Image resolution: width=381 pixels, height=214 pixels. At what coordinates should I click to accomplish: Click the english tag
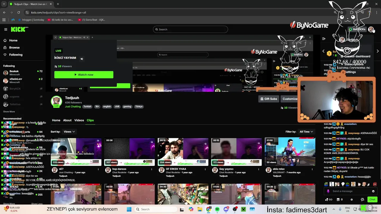click(x=107, y=106)
